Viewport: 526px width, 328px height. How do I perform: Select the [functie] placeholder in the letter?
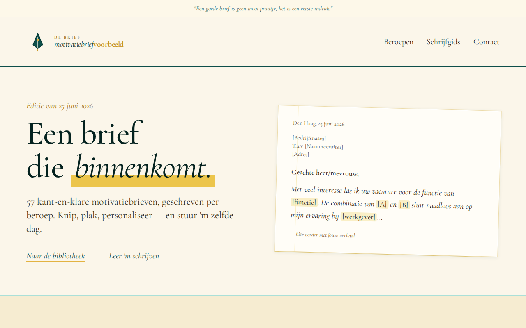click(x=304, y=202)
